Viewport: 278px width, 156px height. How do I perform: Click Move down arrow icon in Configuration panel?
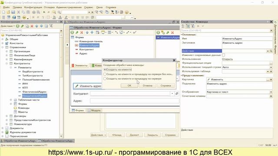[42, 26]
